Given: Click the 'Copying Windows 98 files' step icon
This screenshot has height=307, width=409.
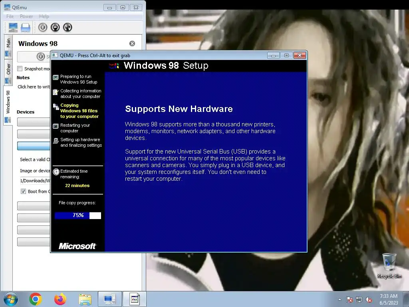Looking at the screenshot, I should click(x=56, y=106).
